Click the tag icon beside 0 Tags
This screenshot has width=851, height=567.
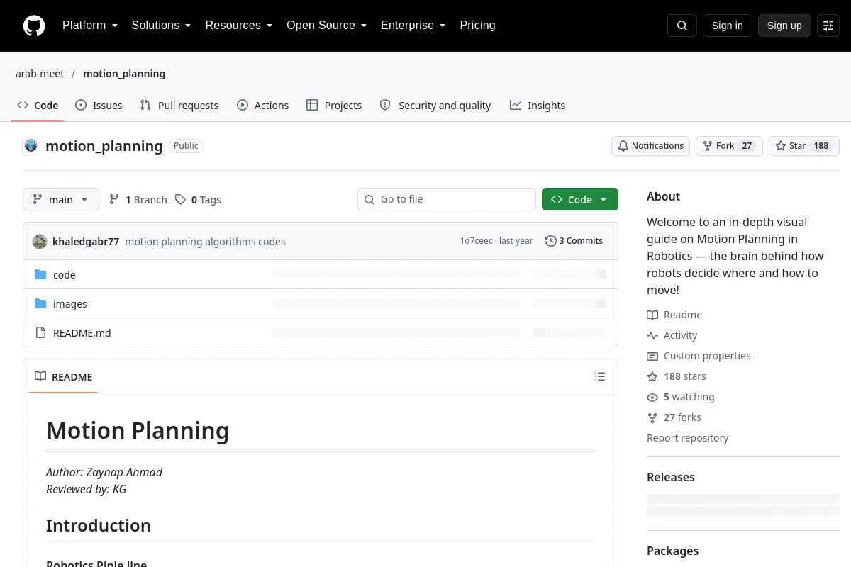(x=181, y=200)
